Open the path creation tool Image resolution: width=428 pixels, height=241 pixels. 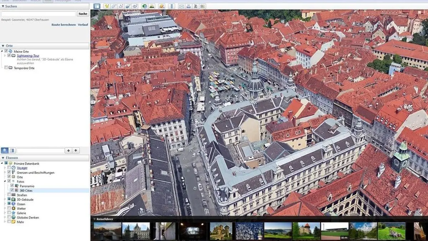pos(121,6)
